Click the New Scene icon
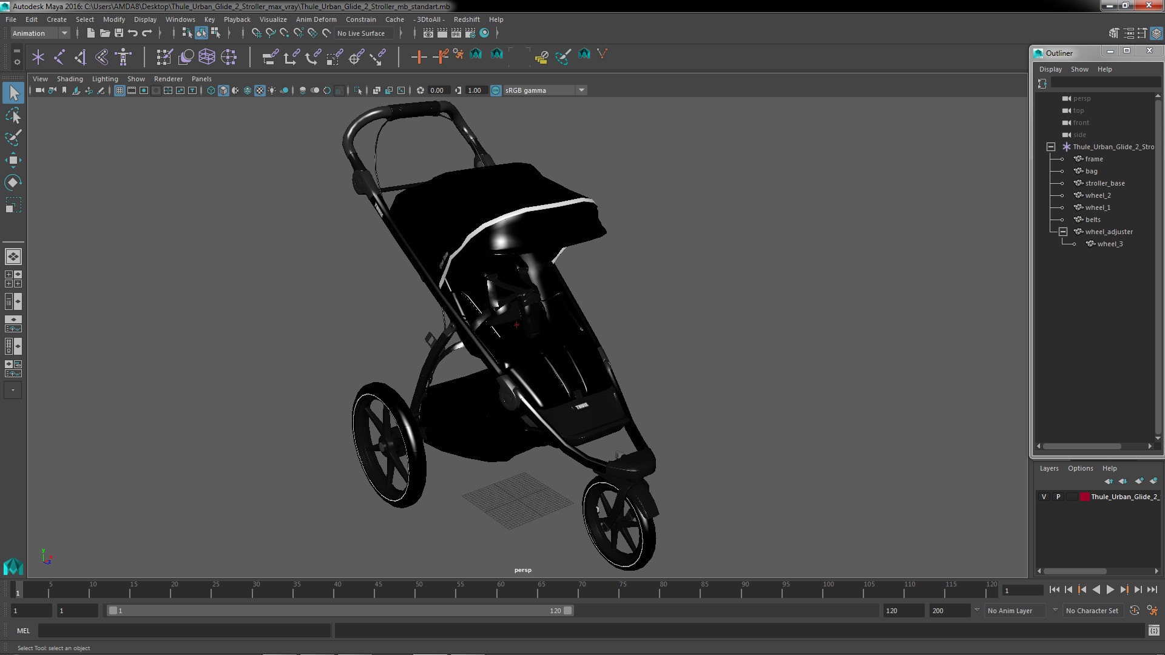This screenshot has width=1165, height=655. pos(90,33)
